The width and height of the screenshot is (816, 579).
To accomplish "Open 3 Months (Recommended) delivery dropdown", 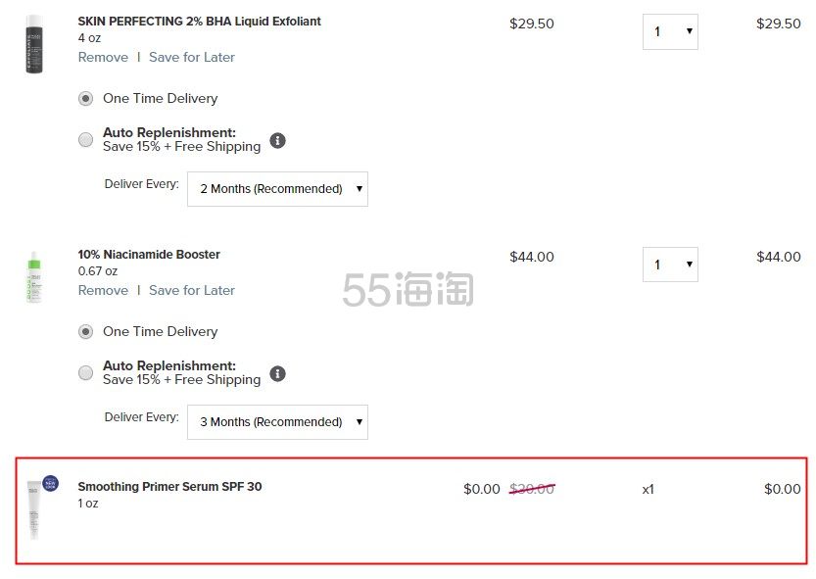I will [277, 422].
